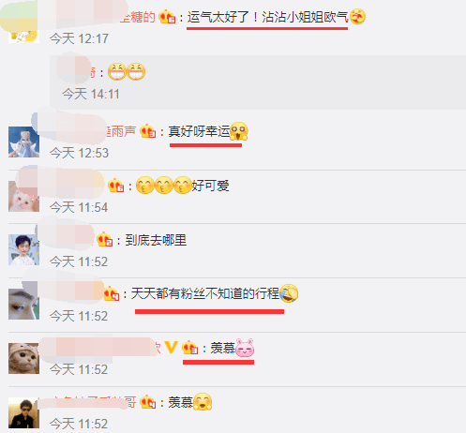This screenshot has width=466, height=433.
Task: Click fan badge beside the verified V icon
Action: tap(189, 348)
